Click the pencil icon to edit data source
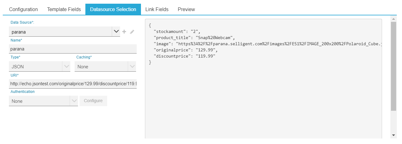Image resolution: width=402 pixels, height=144 pixels. click(132, 32)
